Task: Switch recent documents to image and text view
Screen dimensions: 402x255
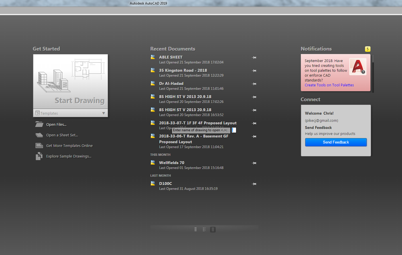Action: [204, 229]
